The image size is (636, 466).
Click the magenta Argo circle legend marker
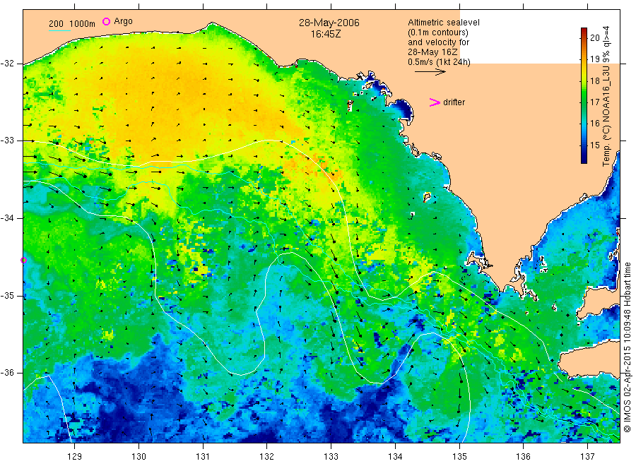(106, 21)
